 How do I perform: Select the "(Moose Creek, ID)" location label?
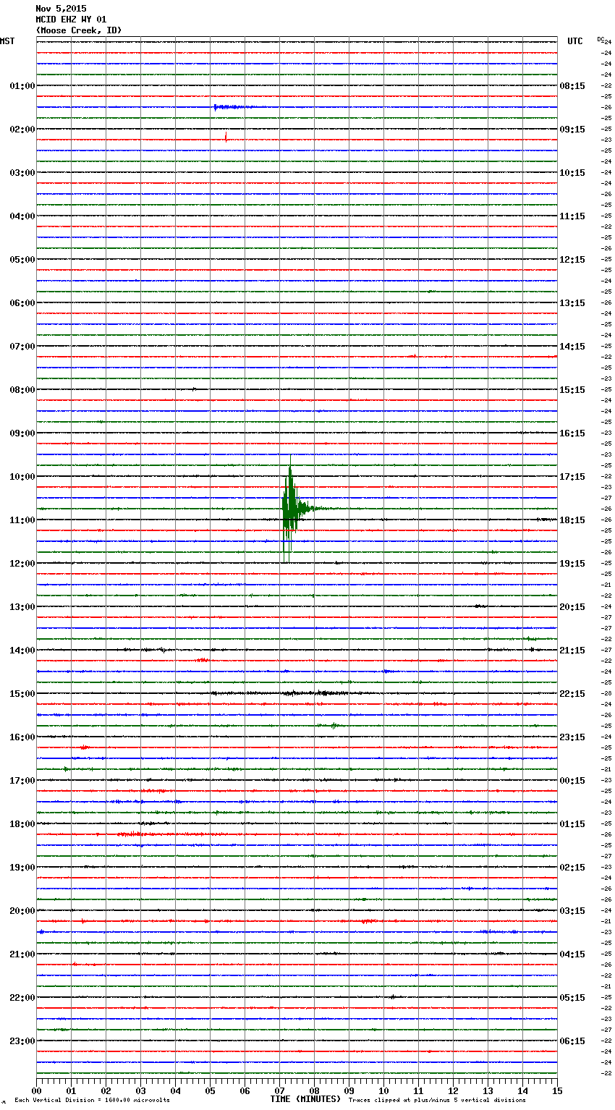pos(79,30)
